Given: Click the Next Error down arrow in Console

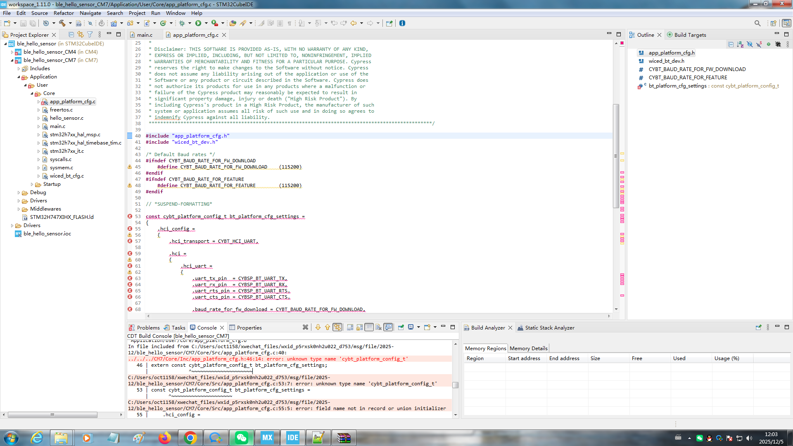Looking at the screenshot, I should 318,327.
